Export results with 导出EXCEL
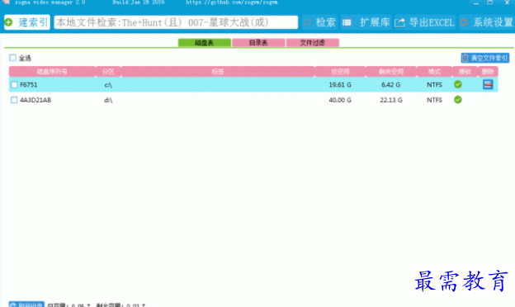Viewport: 515px width, 307px height. click(x=424, y=22)
